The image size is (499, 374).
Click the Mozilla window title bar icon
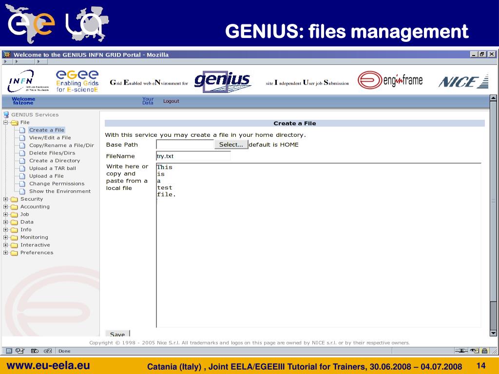pos(7,55)
